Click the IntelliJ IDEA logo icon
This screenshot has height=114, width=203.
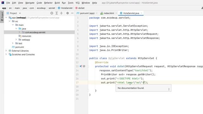tap(3, 3)
